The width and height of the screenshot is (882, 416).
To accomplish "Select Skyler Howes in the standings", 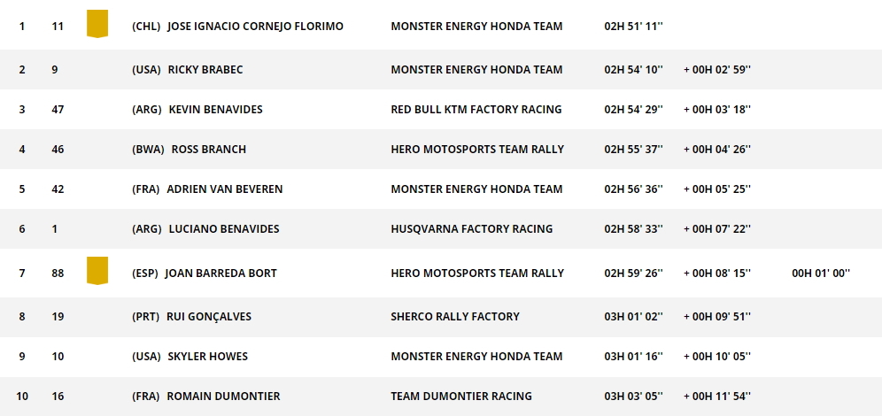I will [208, 357].
